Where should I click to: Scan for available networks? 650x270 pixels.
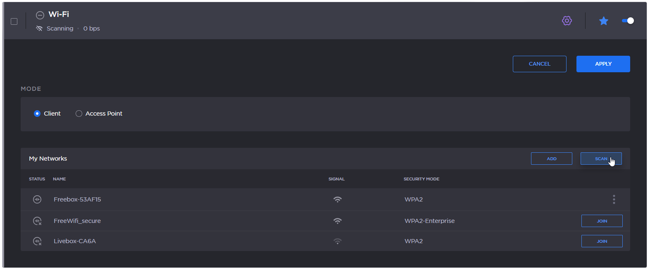click(600, 159)
